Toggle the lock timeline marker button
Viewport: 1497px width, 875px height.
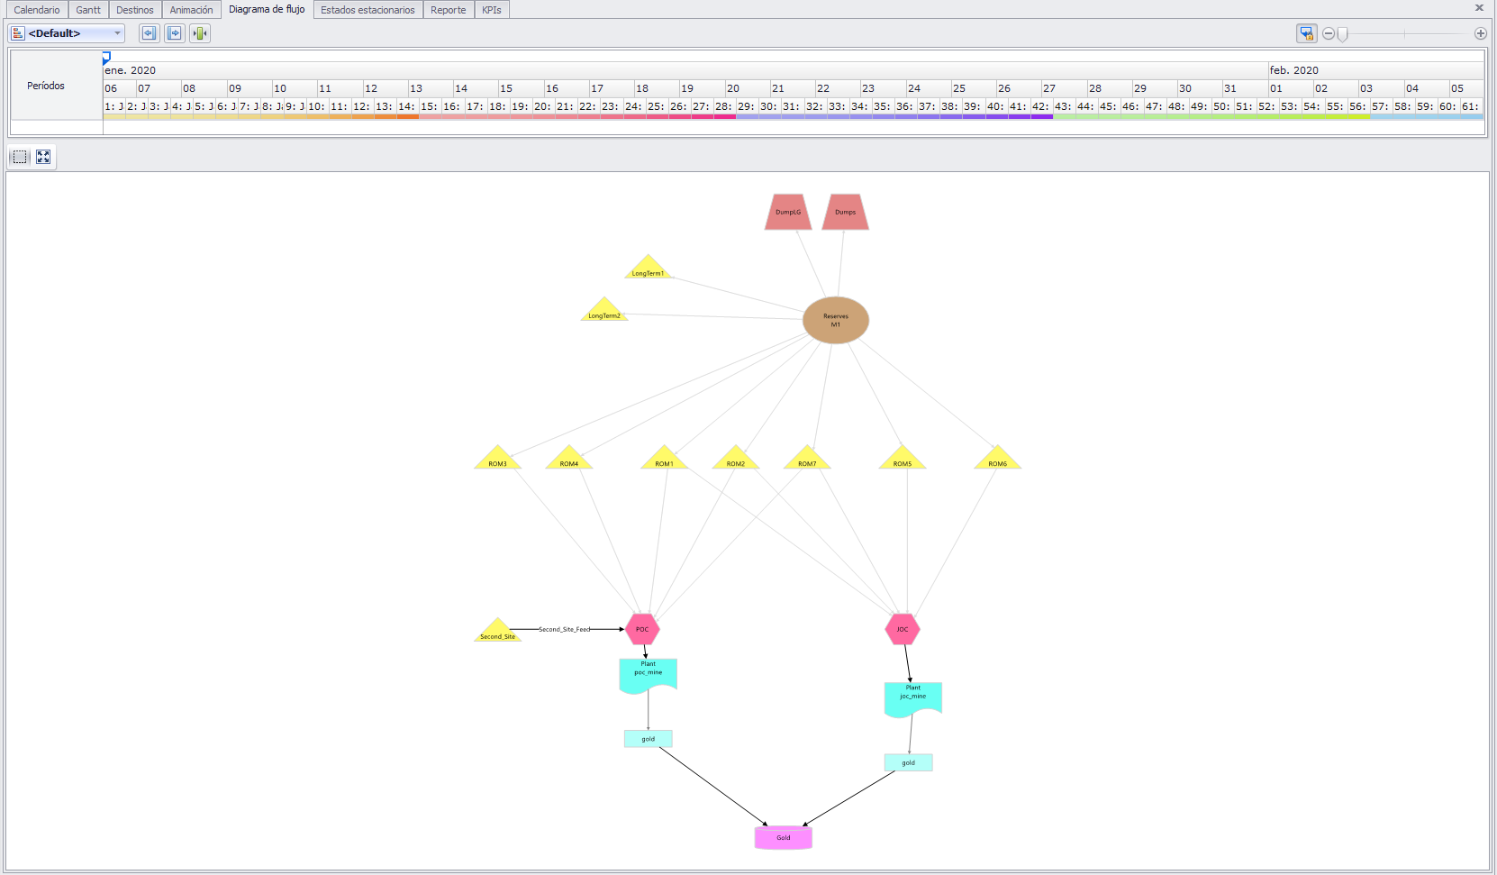[1306, 33]
